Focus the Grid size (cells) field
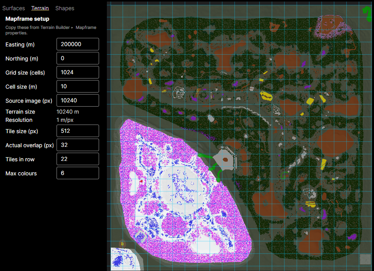Screen dimensions: 374x271 [x=78, y=72]
